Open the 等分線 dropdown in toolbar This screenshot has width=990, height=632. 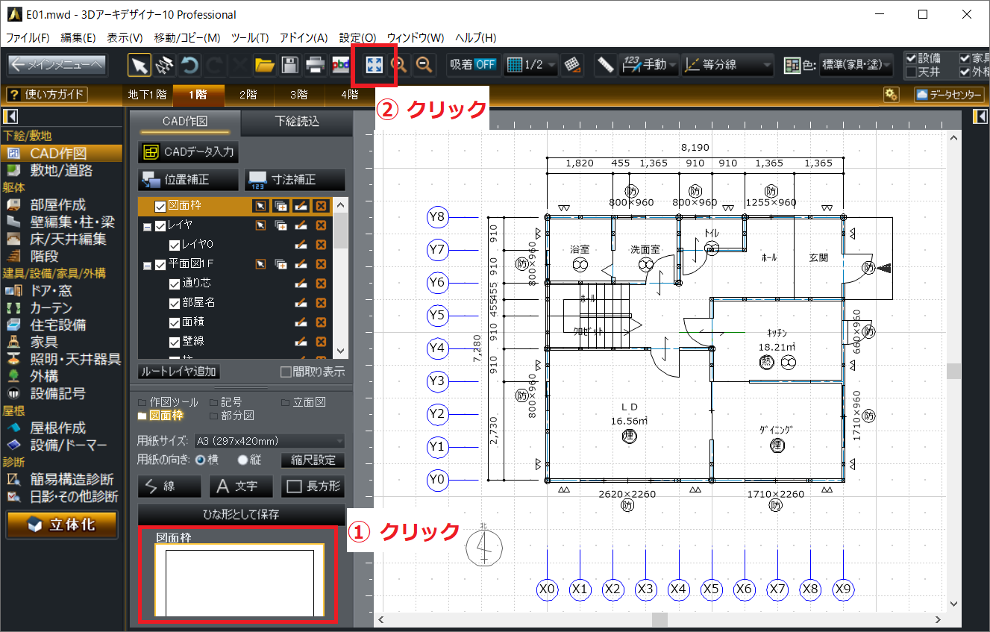[727, 65]
